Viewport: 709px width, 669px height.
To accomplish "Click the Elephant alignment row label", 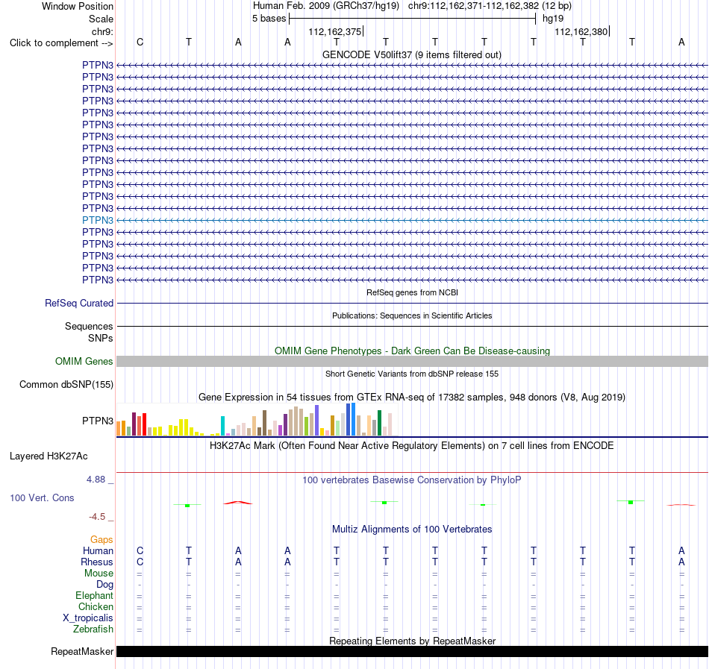I will click(95, 596).
